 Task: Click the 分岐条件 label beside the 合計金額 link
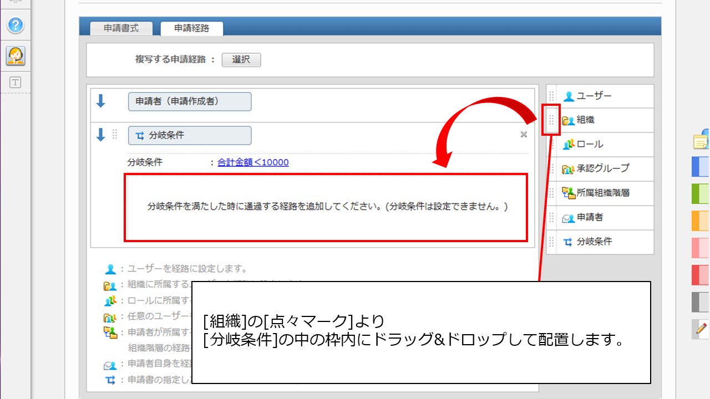tap(145, 162)
